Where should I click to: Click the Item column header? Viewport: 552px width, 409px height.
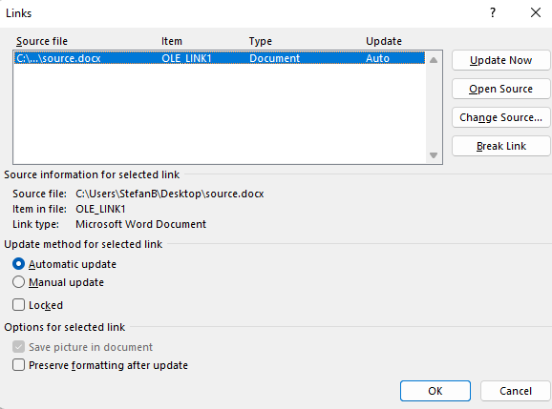click(172, 41)
